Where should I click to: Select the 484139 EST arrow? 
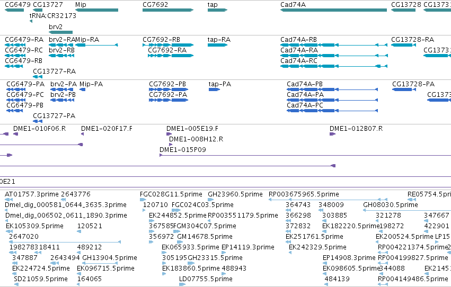[326, 284]
